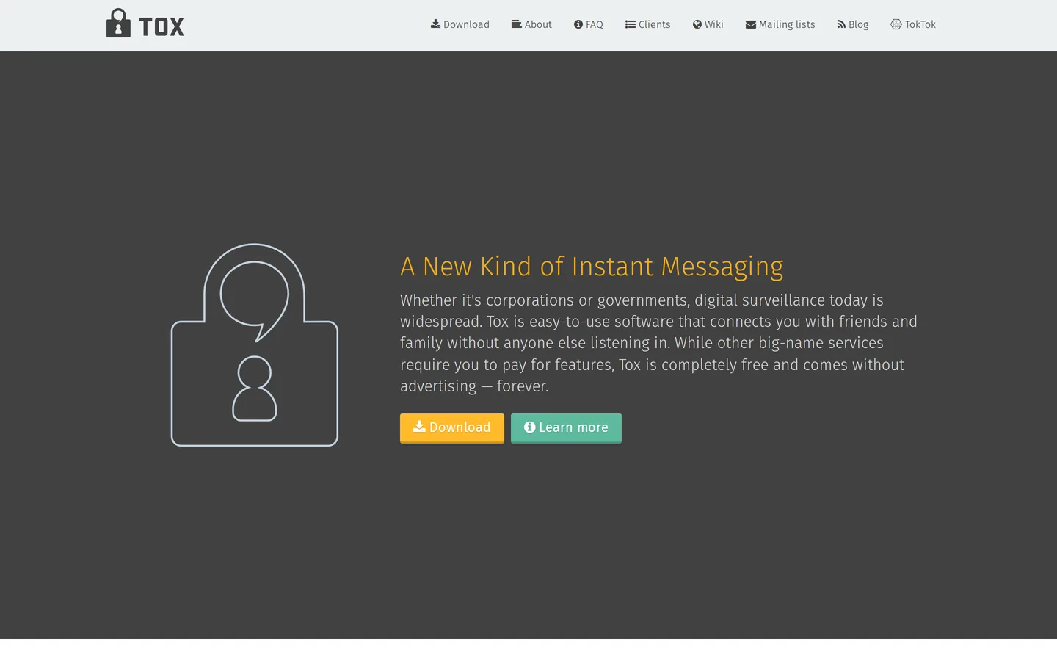Image resolution: width=1057 pixels, height=661 pixels.
Task: Open Mailing lists from navbar
Action: click(780, 24)
